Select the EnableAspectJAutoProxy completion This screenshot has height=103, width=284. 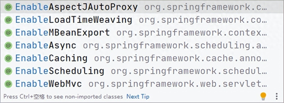tap(142, 7)
